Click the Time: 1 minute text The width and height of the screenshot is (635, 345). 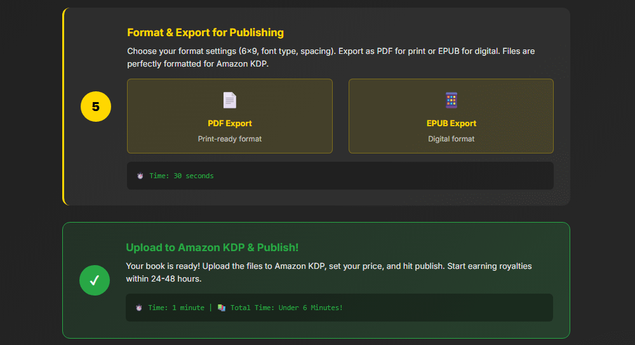tap(177, 308)
